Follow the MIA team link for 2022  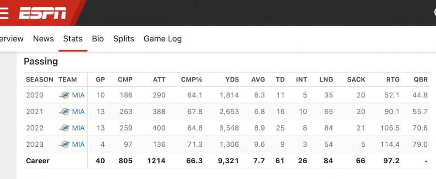tap(78, 128)
